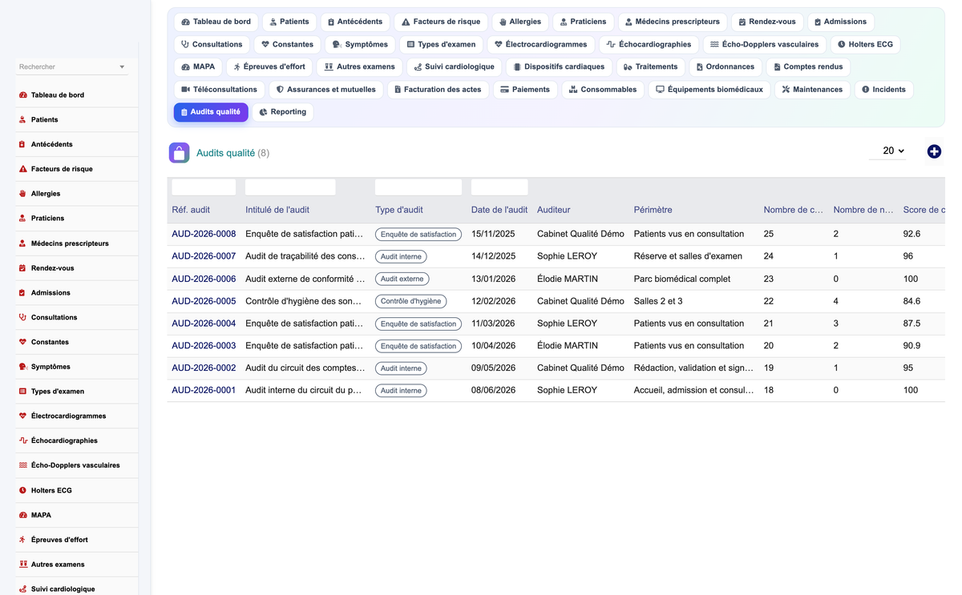Open the Ordonnances tab

tap(726, 67)
